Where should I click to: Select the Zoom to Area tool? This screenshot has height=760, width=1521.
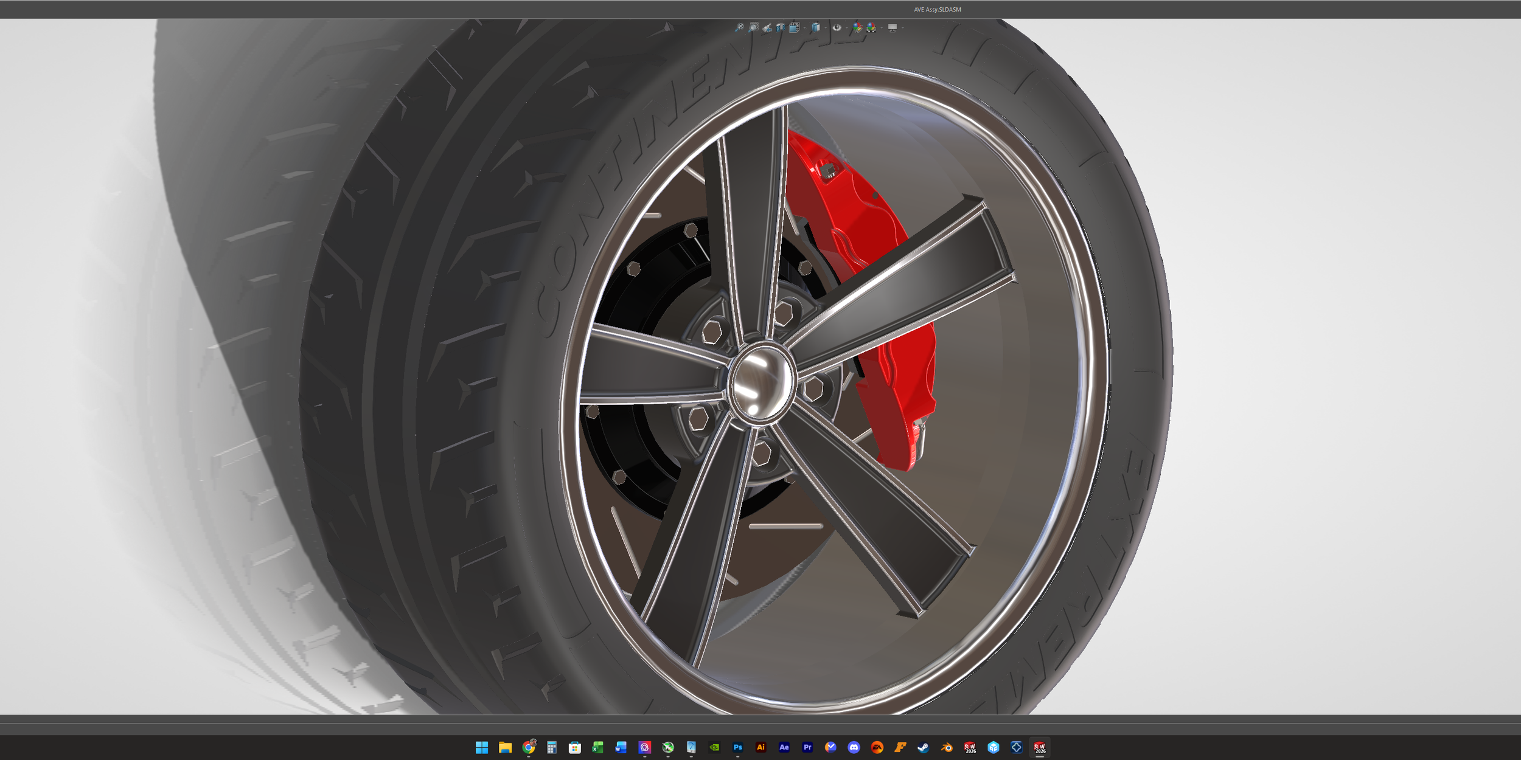pyautogui.click(x=753, y=27)
